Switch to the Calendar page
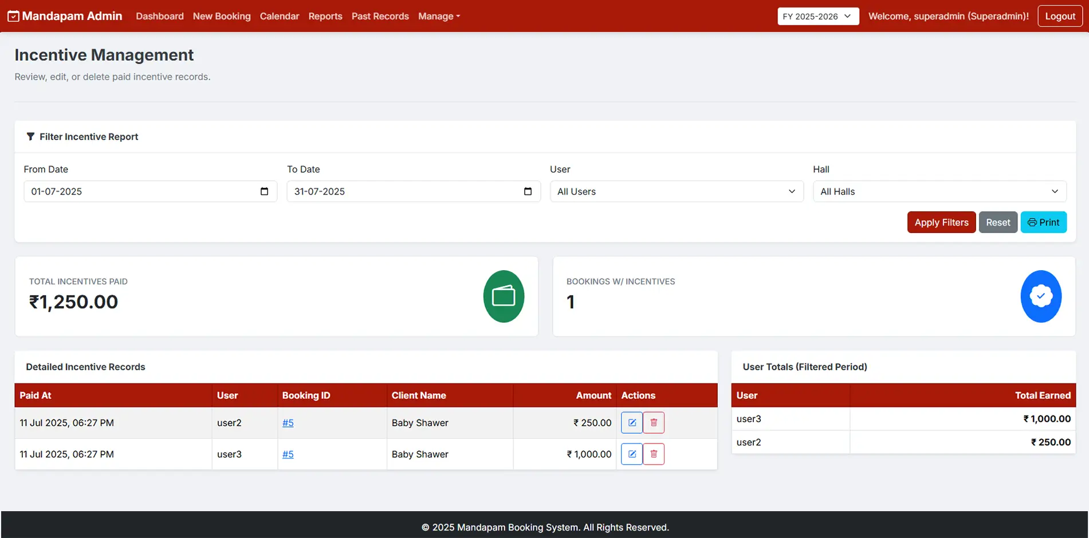Viewport: 1089px width, 538px height. point(280,16)
